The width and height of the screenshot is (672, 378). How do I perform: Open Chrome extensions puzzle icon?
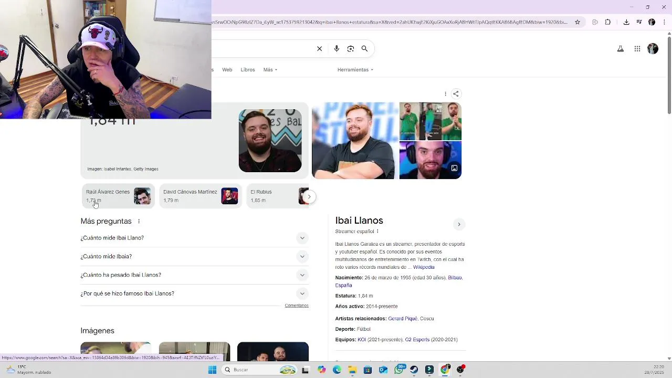tap(608, 22)
